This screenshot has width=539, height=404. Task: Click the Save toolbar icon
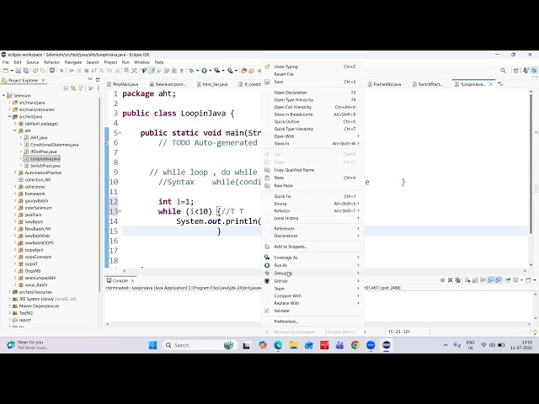[x=19, y=71]
